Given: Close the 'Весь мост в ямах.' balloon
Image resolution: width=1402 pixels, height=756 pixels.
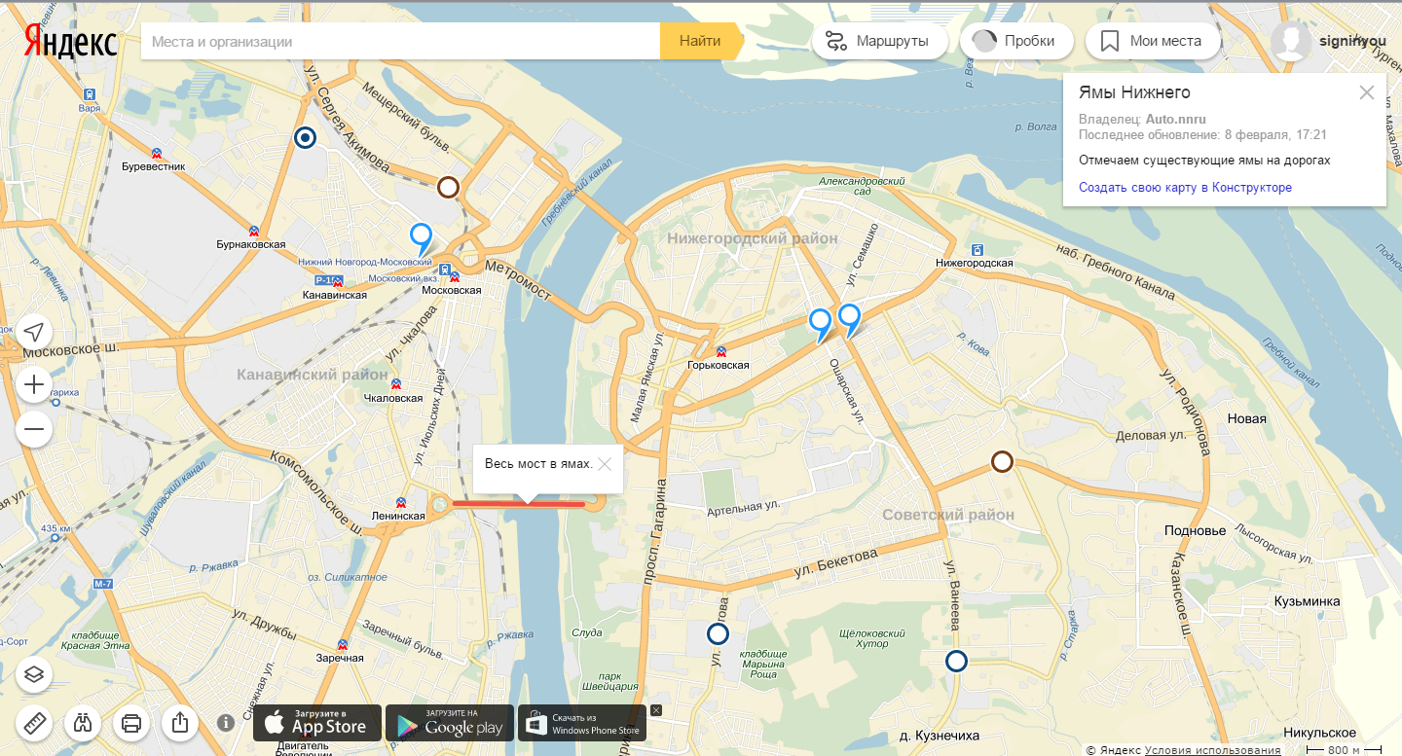Looking at the screenshot, I should 605,464.
